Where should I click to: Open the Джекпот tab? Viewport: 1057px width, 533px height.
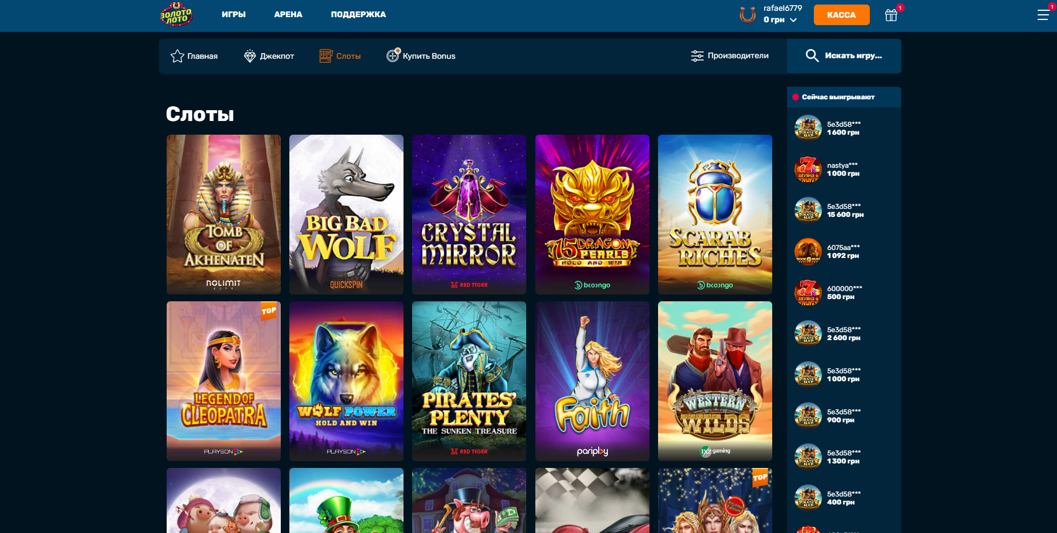pyautogui.click(x=269, y=56)
